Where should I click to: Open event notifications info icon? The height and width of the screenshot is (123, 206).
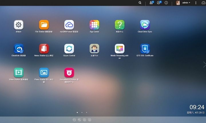click(x=166, y=3)
